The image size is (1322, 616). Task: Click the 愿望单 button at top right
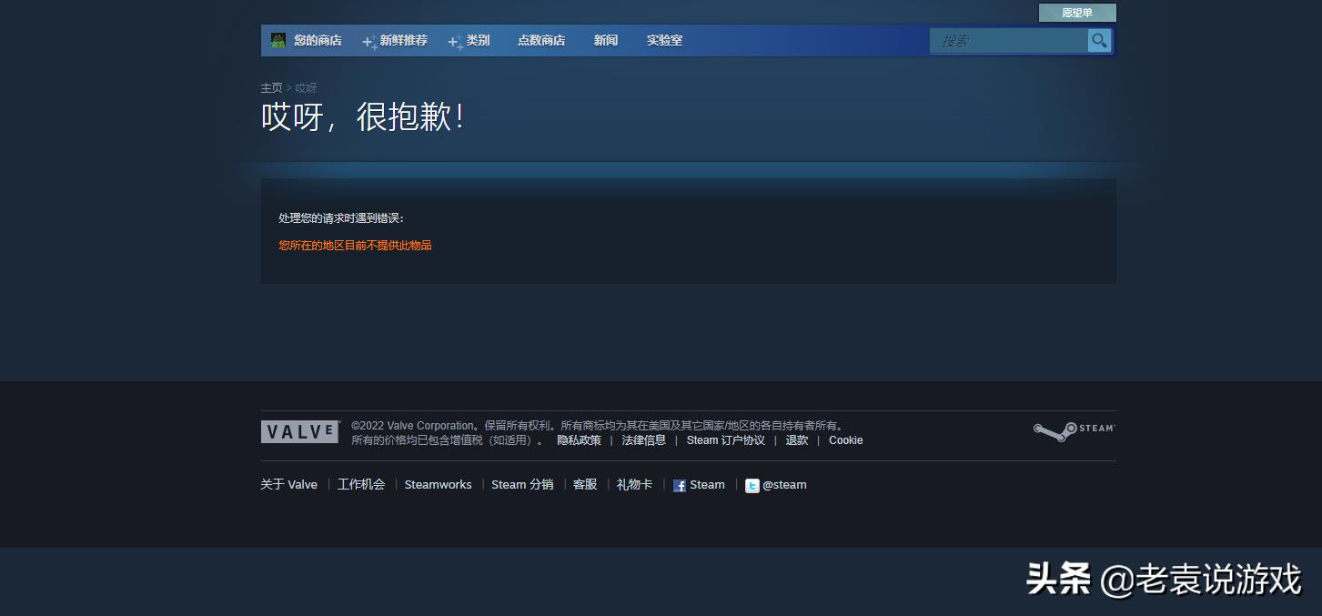tap(1077, 12)
